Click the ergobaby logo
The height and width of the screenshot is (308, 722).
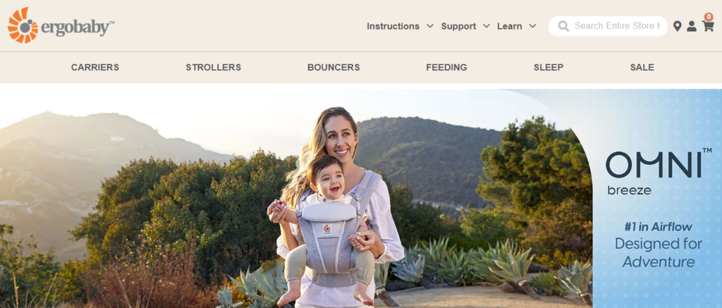pos(61,26)
